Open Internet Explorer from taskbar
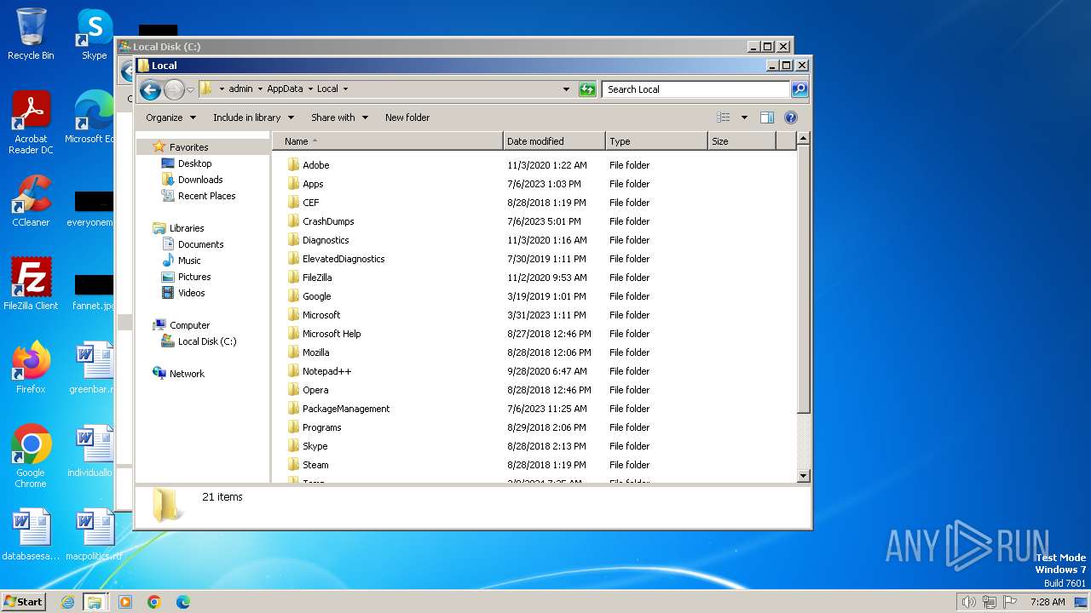Image resolution: width=1091 pixels, height=613 pixels. pyautogui.click(x=67, y=602)
